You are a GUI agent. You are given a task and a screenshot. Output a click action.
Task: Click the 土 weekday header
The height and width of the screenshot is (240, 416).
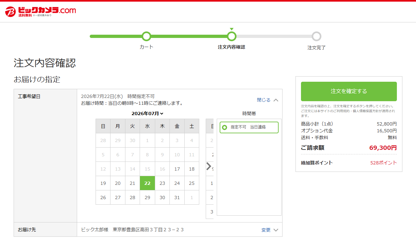[x=192, y=126]
